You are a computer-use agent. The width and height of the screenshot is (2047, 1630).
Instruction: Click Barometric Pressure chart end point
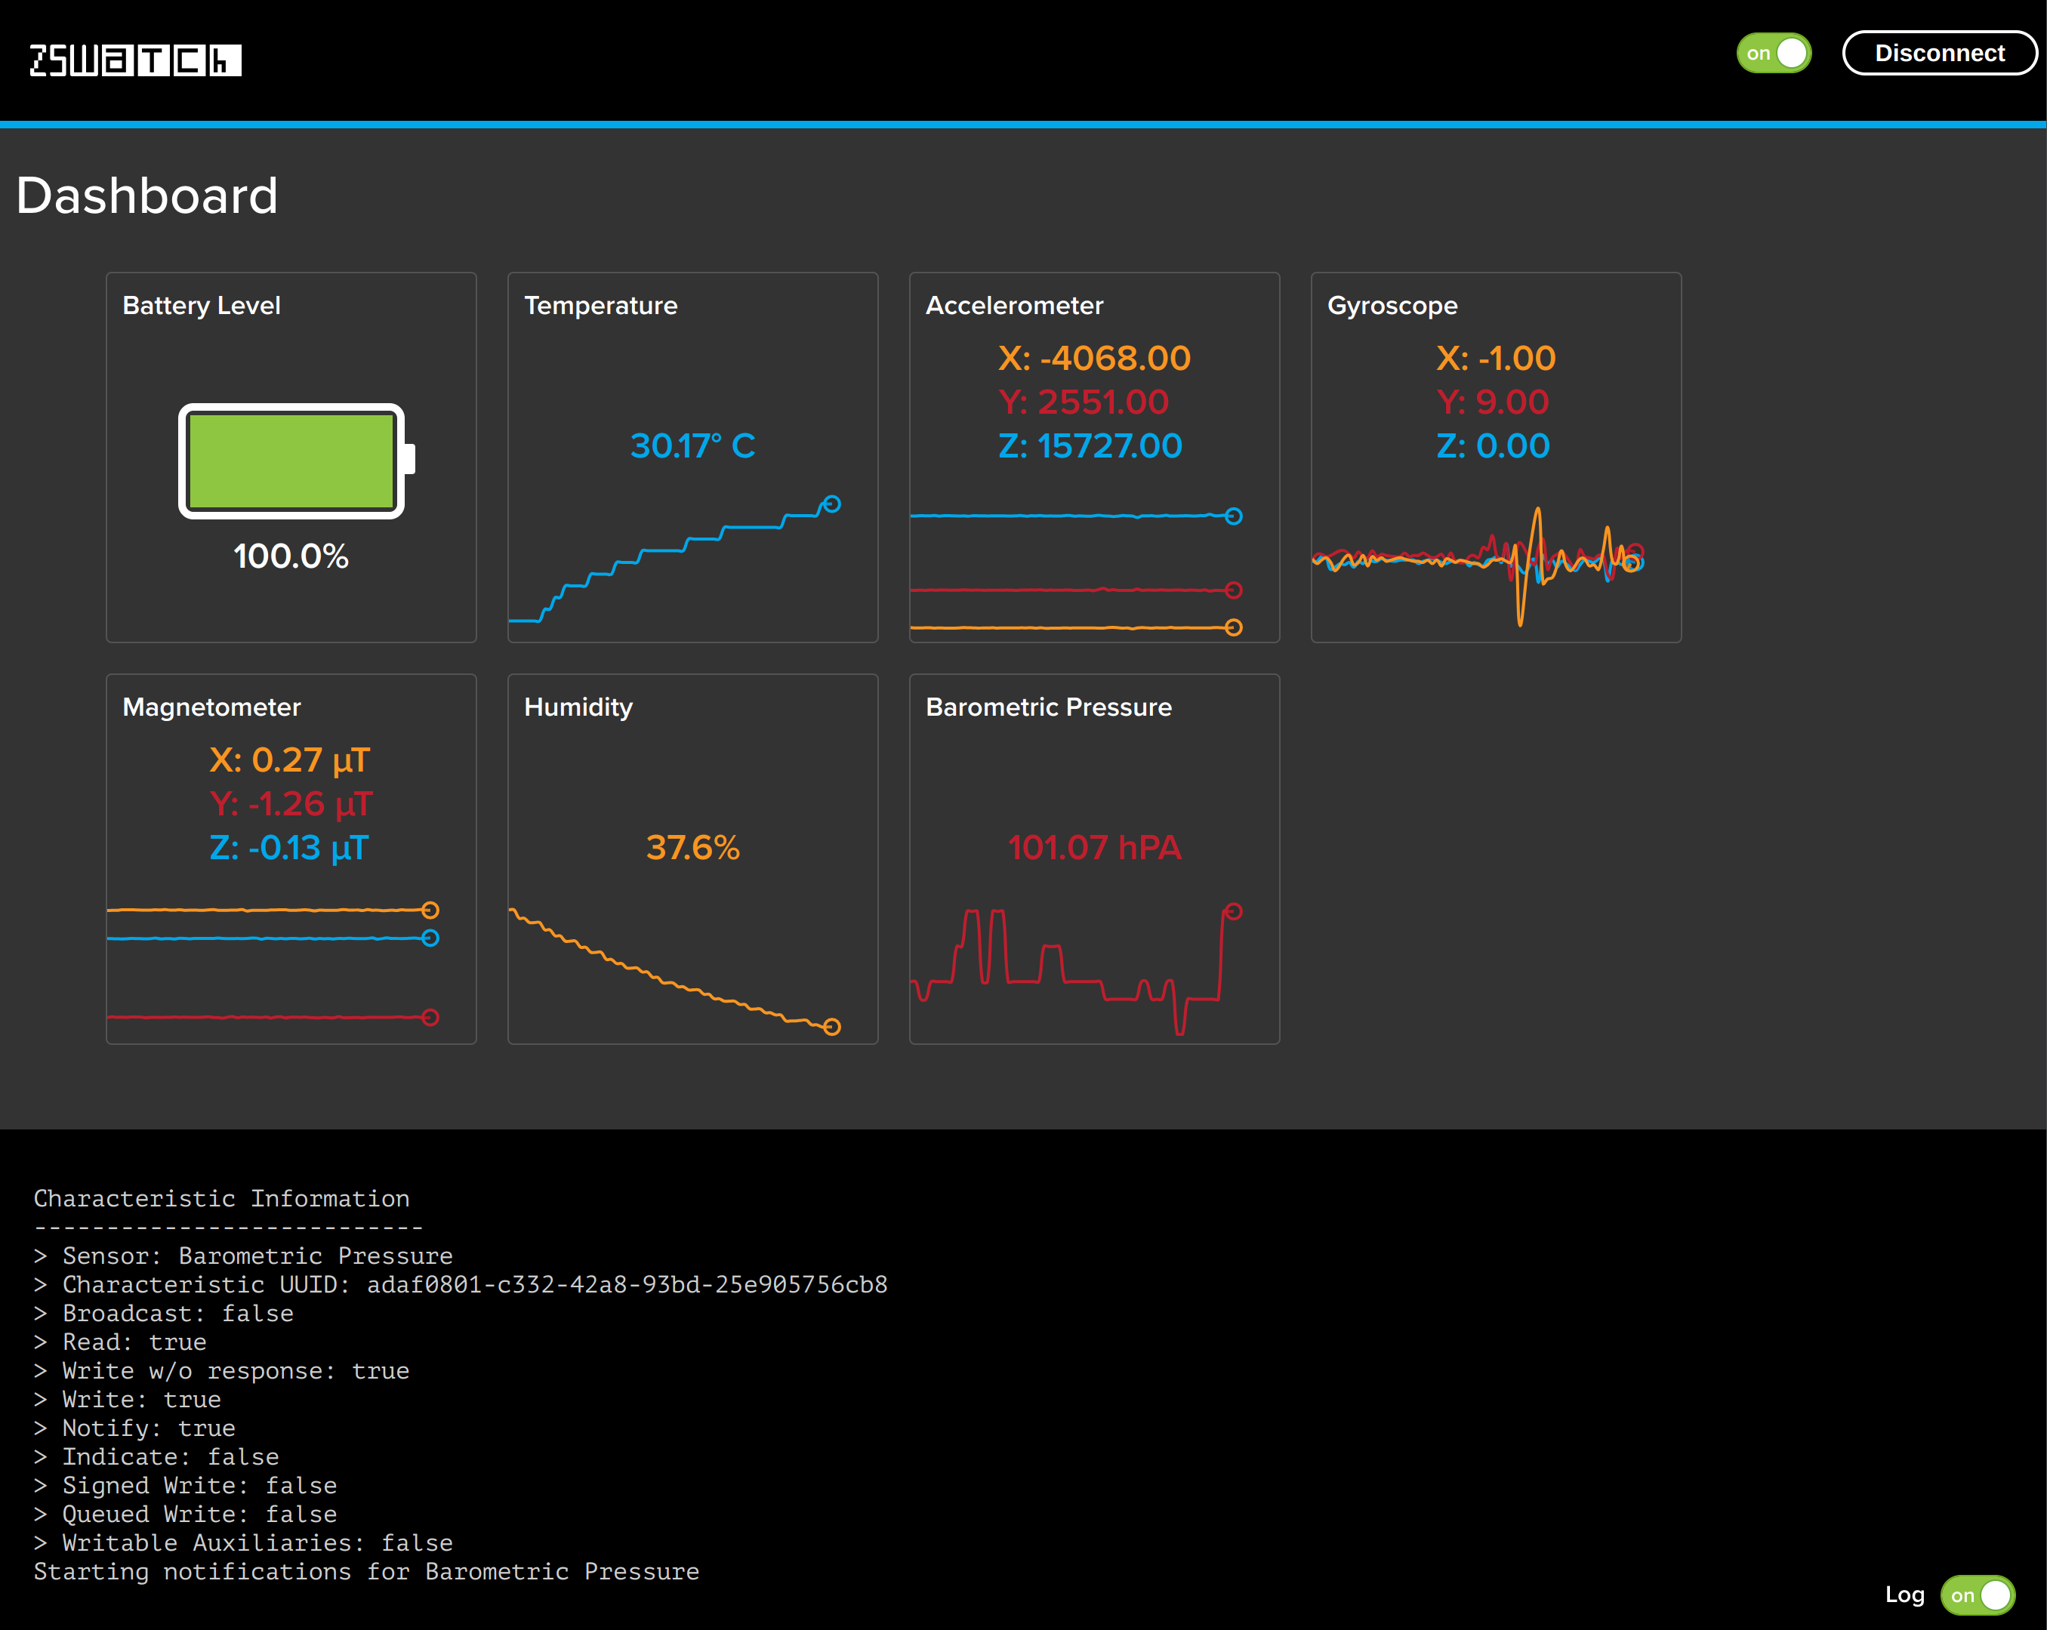click(x=1233, y=911)
